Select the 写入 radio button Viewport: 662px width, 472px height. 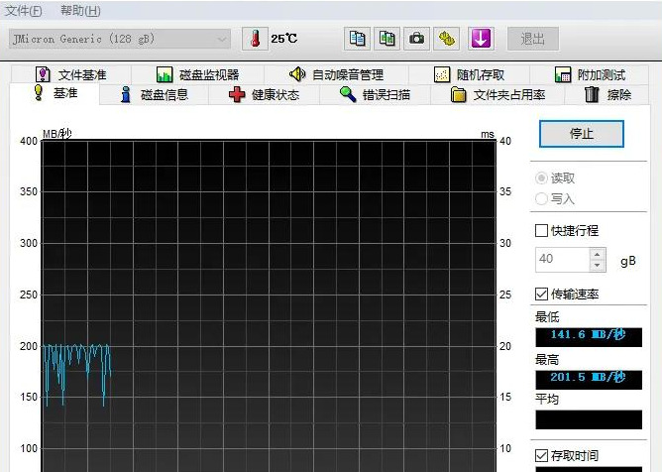click(x=541, y=198)
